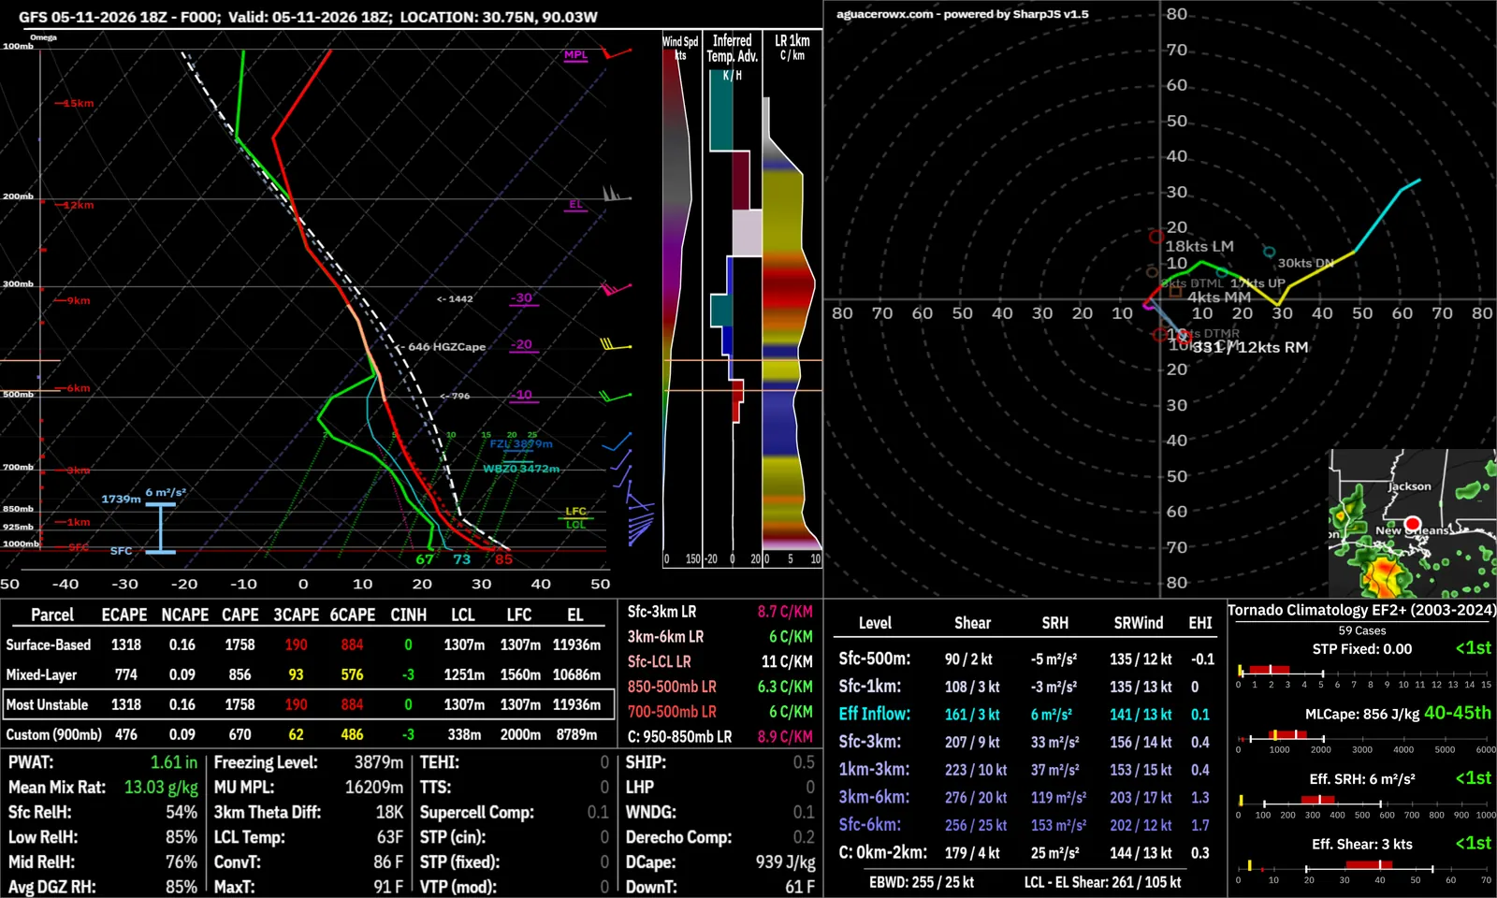Click the MPL marker on the Skew-T
1497x898 pixels.
coord(575,55)
